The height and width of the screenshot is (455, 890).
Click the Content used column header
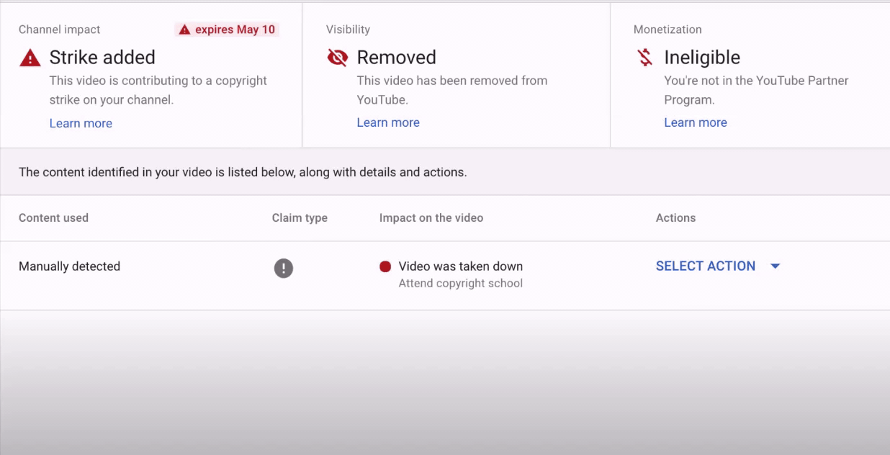tap(53, 217)
